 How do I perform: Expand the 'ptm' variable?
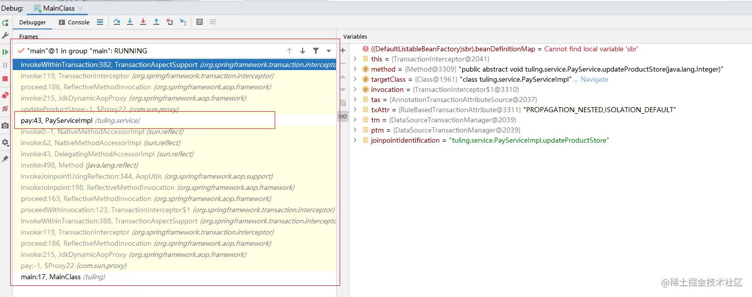click(x=355, y=130)
